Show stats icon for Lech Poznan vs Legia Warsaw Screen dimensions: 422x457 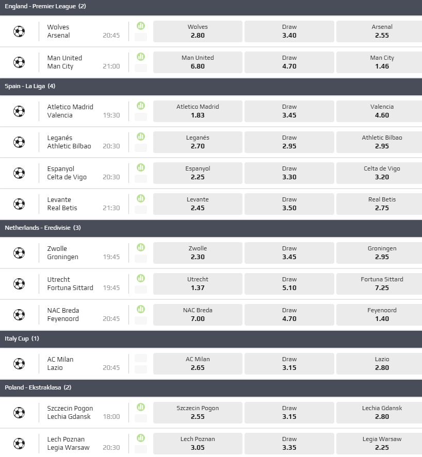point(141,438)
